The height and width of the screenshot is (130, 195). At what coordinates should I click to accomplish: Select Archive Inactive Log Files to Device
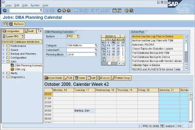[x=157, y=36]
